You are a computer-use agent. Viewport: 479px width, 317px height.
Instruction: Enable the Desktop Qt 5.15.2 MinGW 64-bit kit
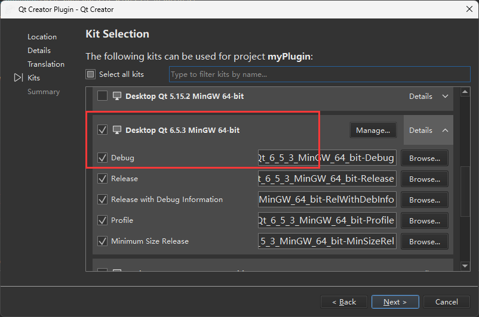(102, 96)
